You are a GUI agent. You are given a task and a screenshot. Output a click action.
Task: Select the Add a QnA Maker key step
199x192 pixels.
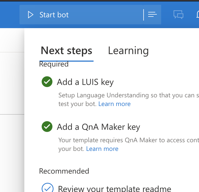[98, 127]
